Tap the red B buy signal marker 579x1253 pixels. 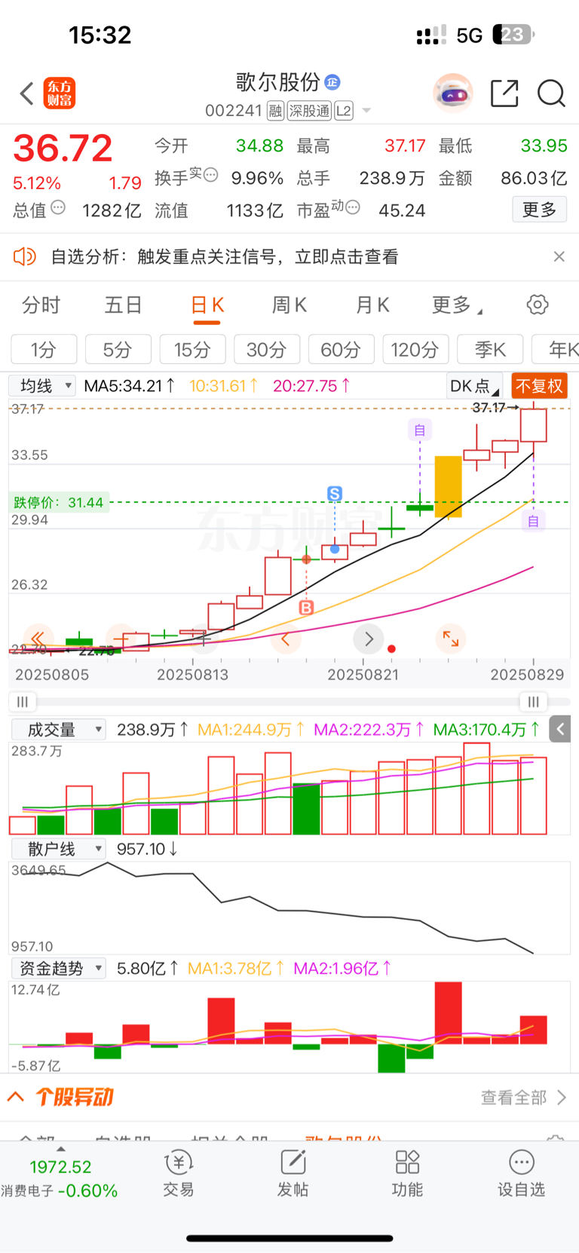[306, 608]
